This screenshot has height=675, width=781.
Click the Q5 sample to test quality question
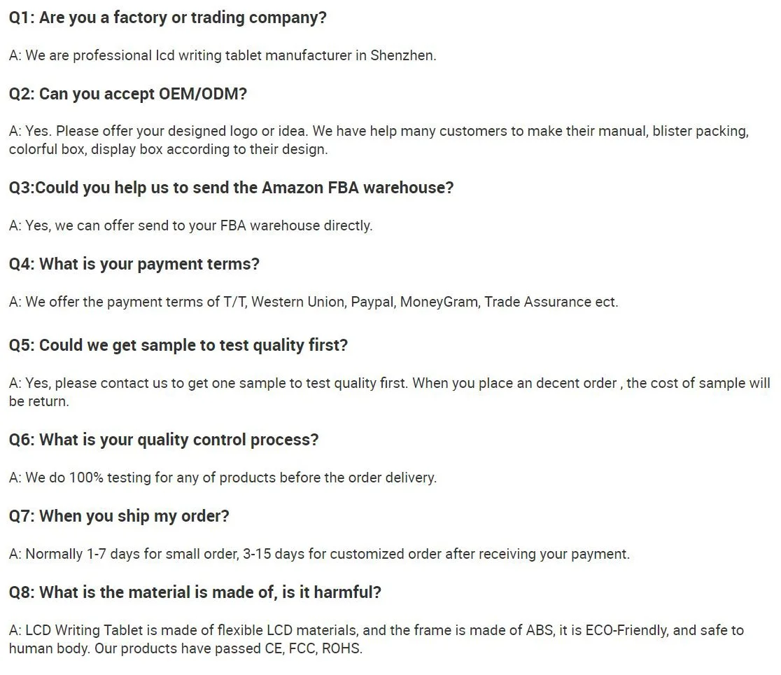tap(178, 345)
